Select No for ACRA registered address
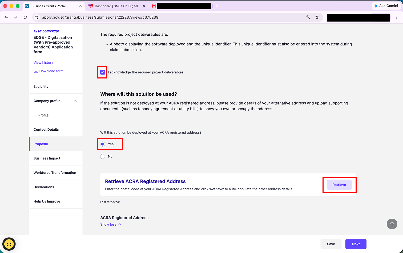This screenshot has height=253, width=403. pyautogui.click(x=103, y=156)
